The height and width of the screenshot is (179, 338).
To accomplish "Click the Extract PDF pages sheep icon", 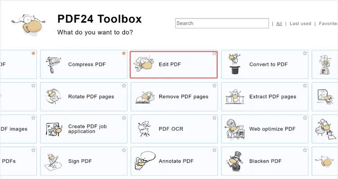I will point(235,96).
